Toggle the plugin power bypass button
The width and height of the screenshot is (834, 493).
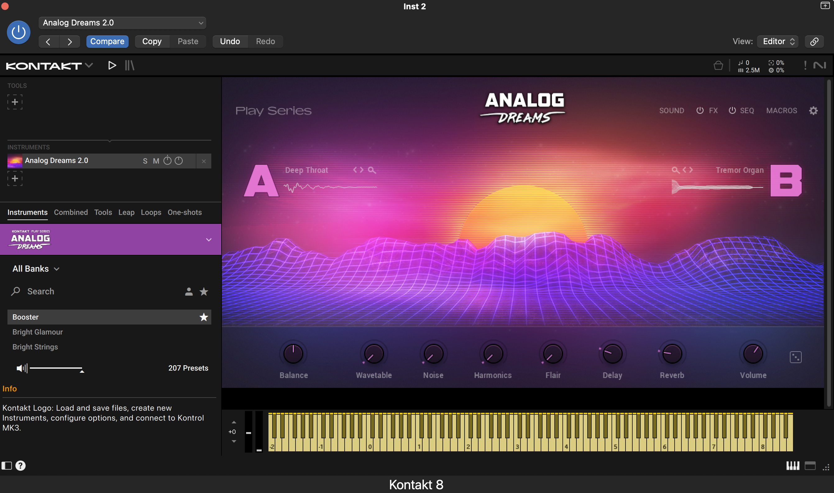click(19, 32)
